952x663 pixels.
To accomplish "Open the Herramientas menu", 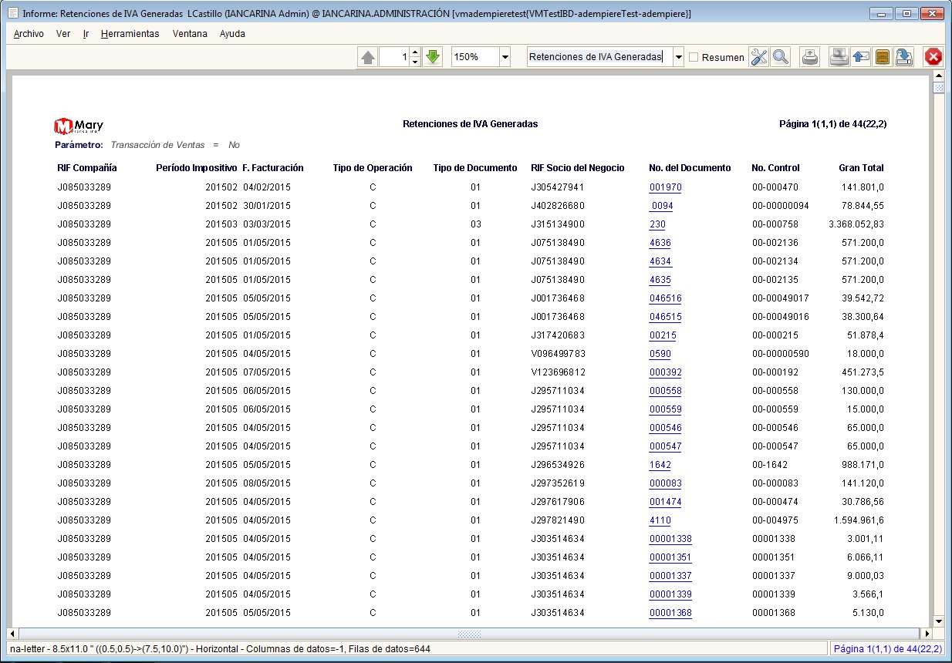I will (x=130, y=34).
